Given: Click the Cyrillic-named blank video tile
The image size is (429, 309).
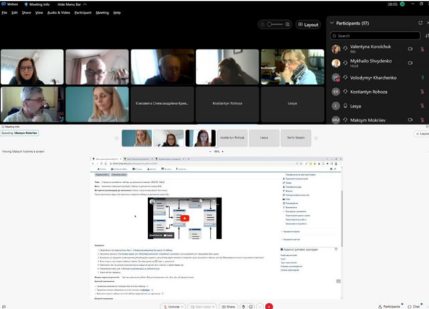Looking at the screenshot, I should tap(162, 105).
